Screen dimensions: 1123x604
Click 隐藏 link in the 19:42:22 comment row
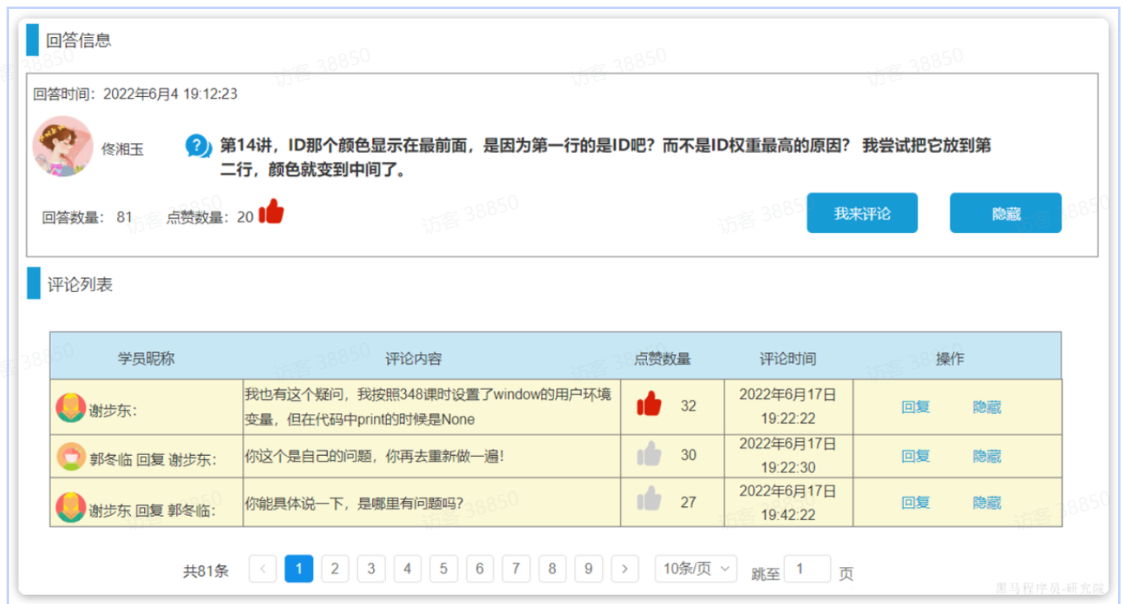pos(987,502)
